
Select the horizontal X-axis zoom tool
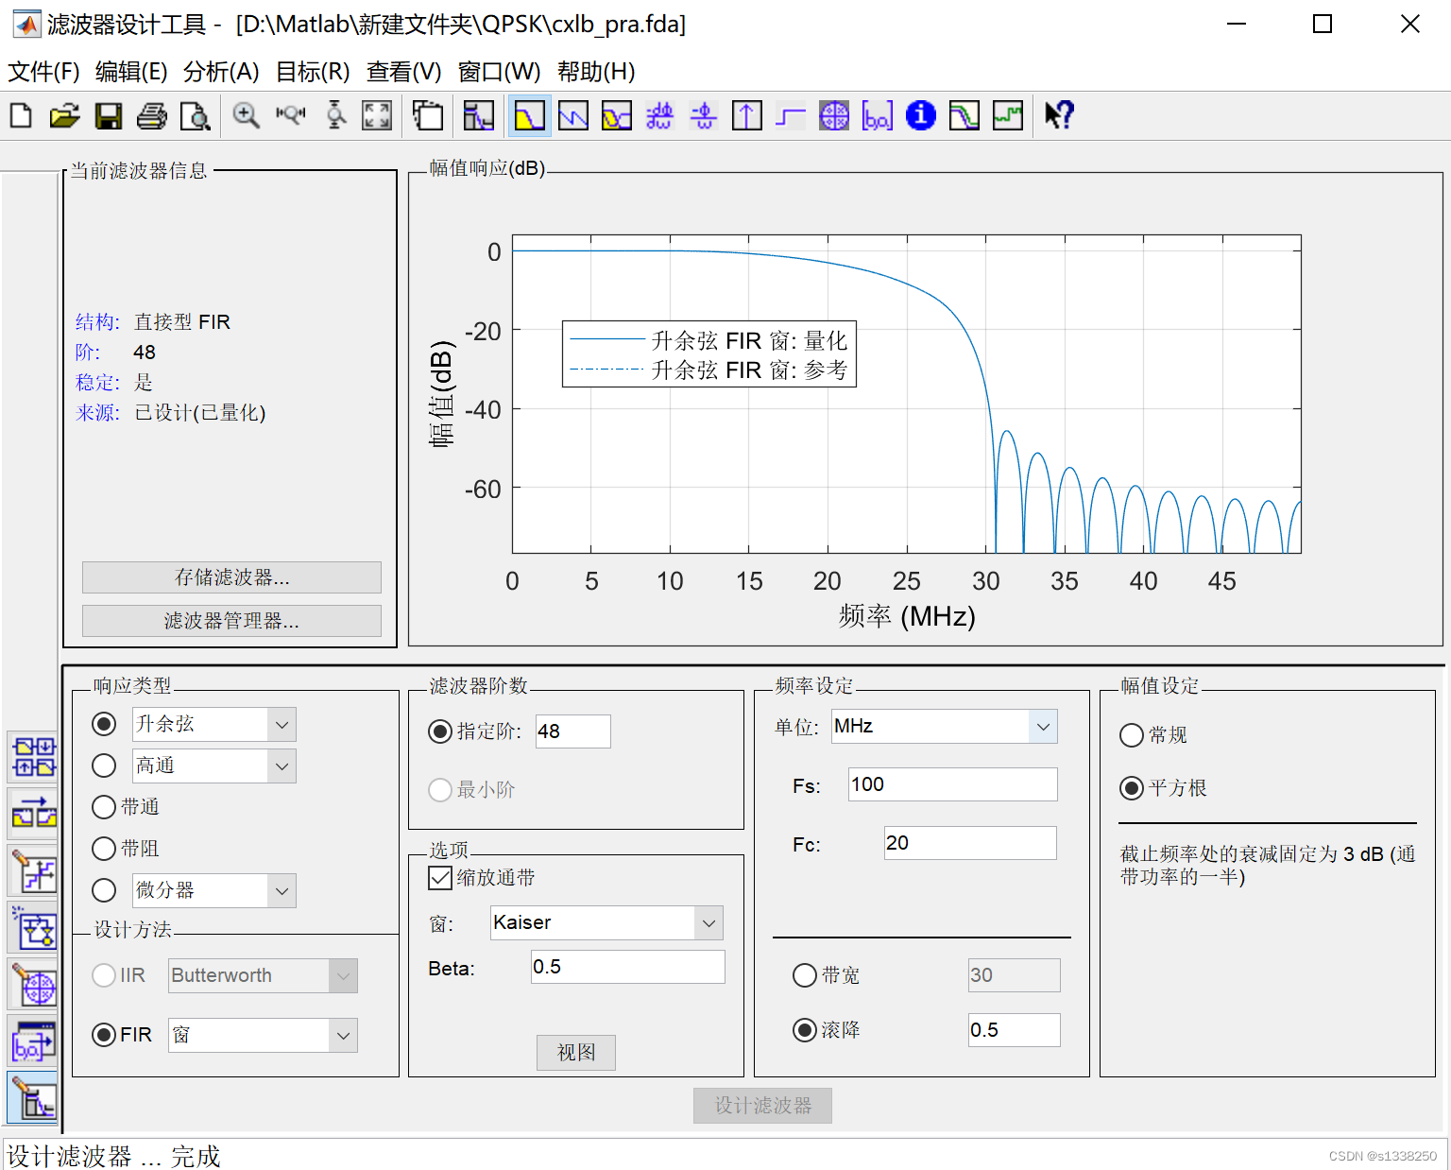pyautogui.click(x=290, y=116)
